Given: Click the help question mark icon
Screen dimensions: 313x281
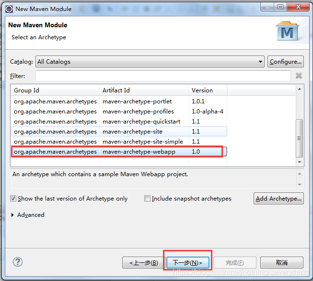Looking at the screenshot, I should coord(18,262).
